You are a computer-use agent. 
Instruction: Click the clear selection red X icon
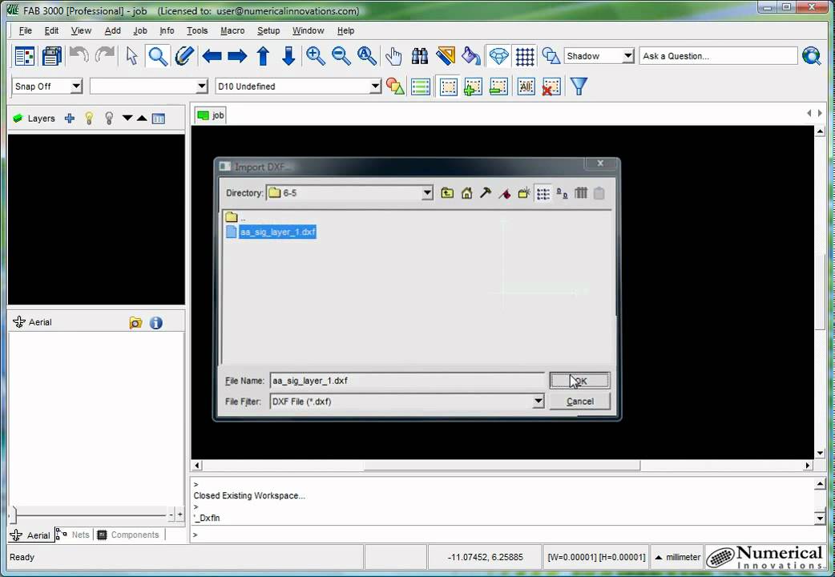tap(551, 87)
